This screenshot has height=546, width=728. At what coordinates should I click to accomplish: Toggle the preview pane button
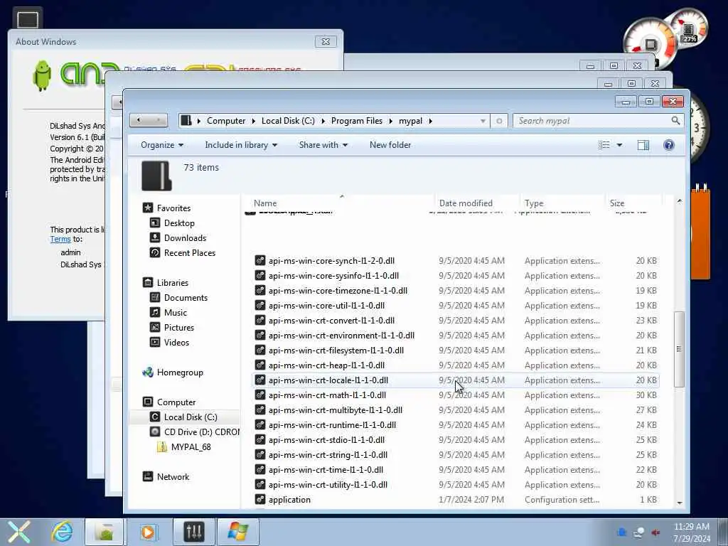point(643,145)
